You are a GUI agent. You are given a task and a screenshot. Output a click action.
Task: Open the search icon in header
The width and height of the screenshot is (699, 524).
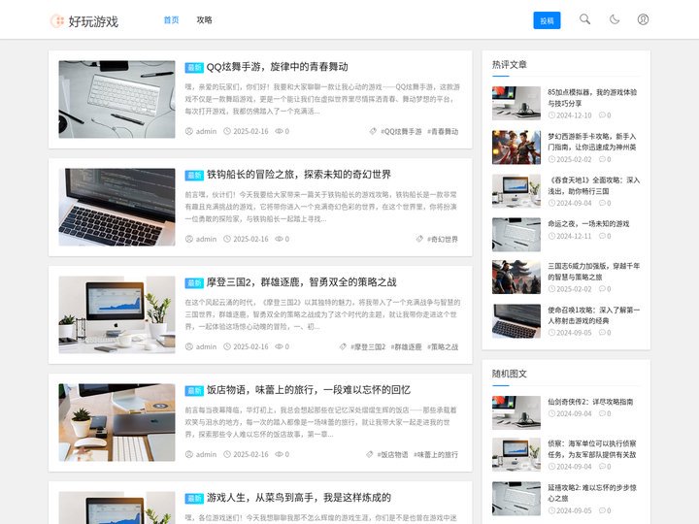[x=584, y=19]
